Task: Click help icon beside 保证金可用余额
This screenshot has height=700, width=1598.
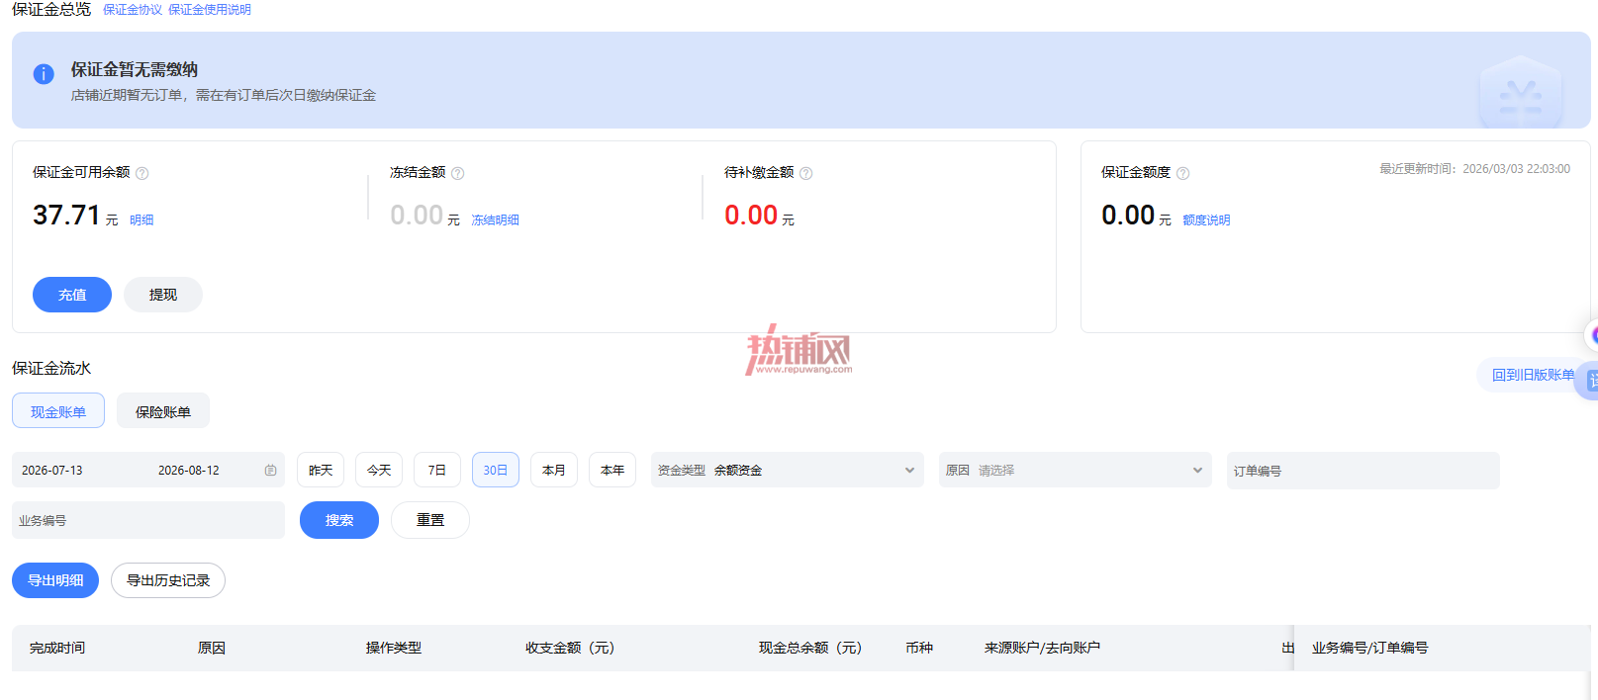Action: coord(142,173)
